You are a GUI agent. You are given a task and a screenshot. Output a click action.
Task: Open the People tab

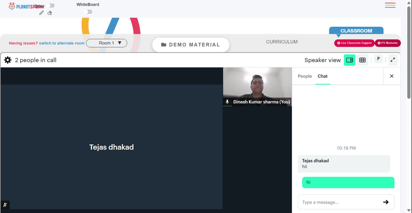click(305, 76)
